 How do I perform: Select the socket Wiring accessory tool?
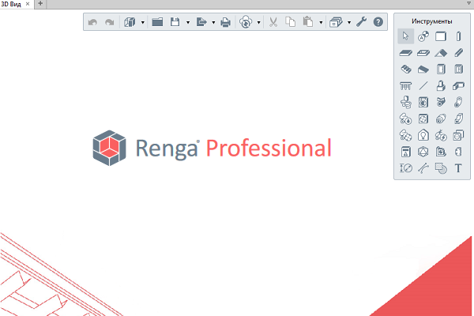[458, 135]
